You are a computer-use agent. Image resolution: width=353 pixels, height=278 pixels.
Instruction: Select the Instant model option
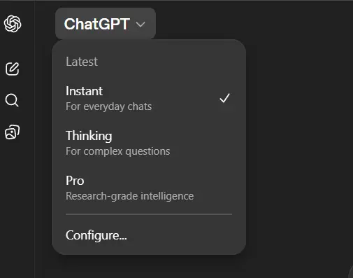coord(149,98)
